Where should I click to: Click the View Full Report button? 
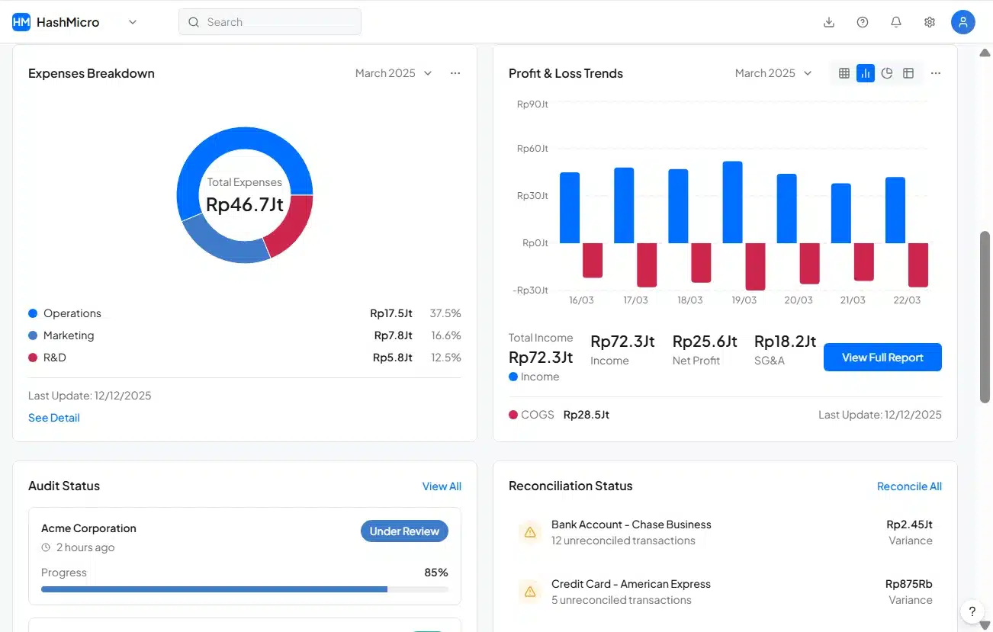pos(882,358)
